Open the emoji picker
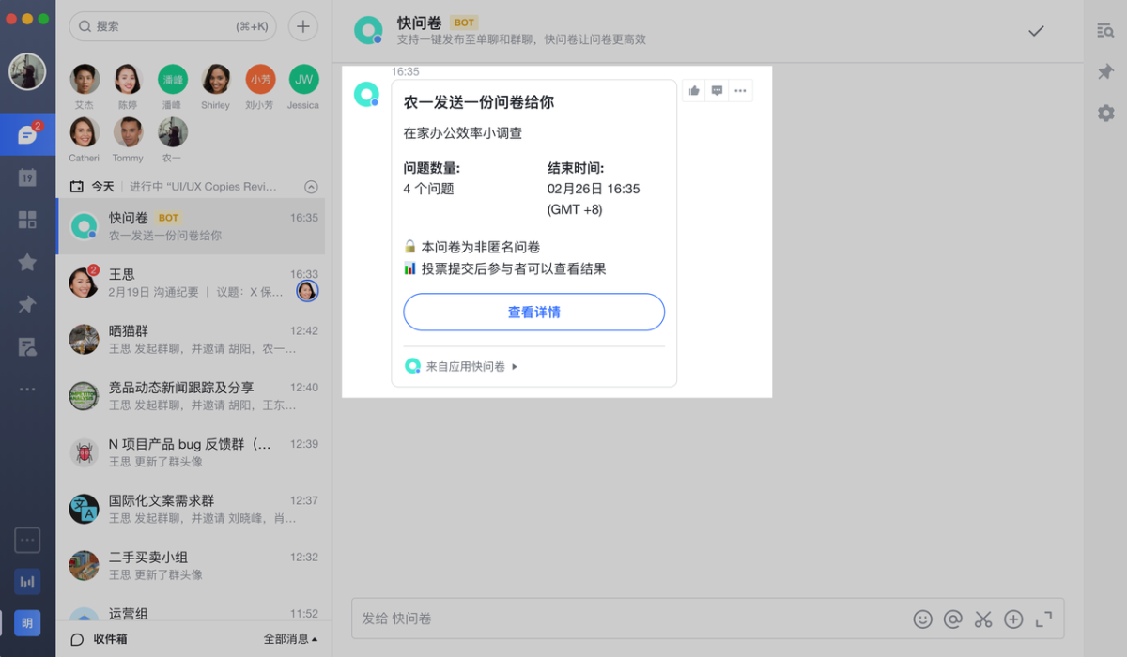Image resolution: width=1127 pixels, height=657 pixels. [923, 619]
